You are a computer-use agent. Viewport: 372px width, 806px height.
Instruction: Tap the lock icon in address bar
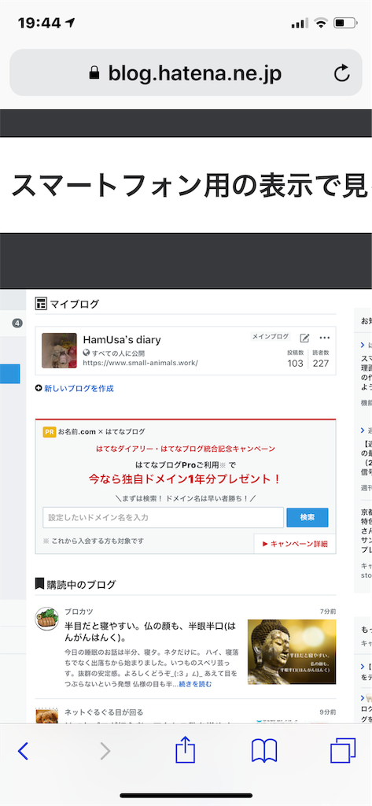[x=94, y=73]
